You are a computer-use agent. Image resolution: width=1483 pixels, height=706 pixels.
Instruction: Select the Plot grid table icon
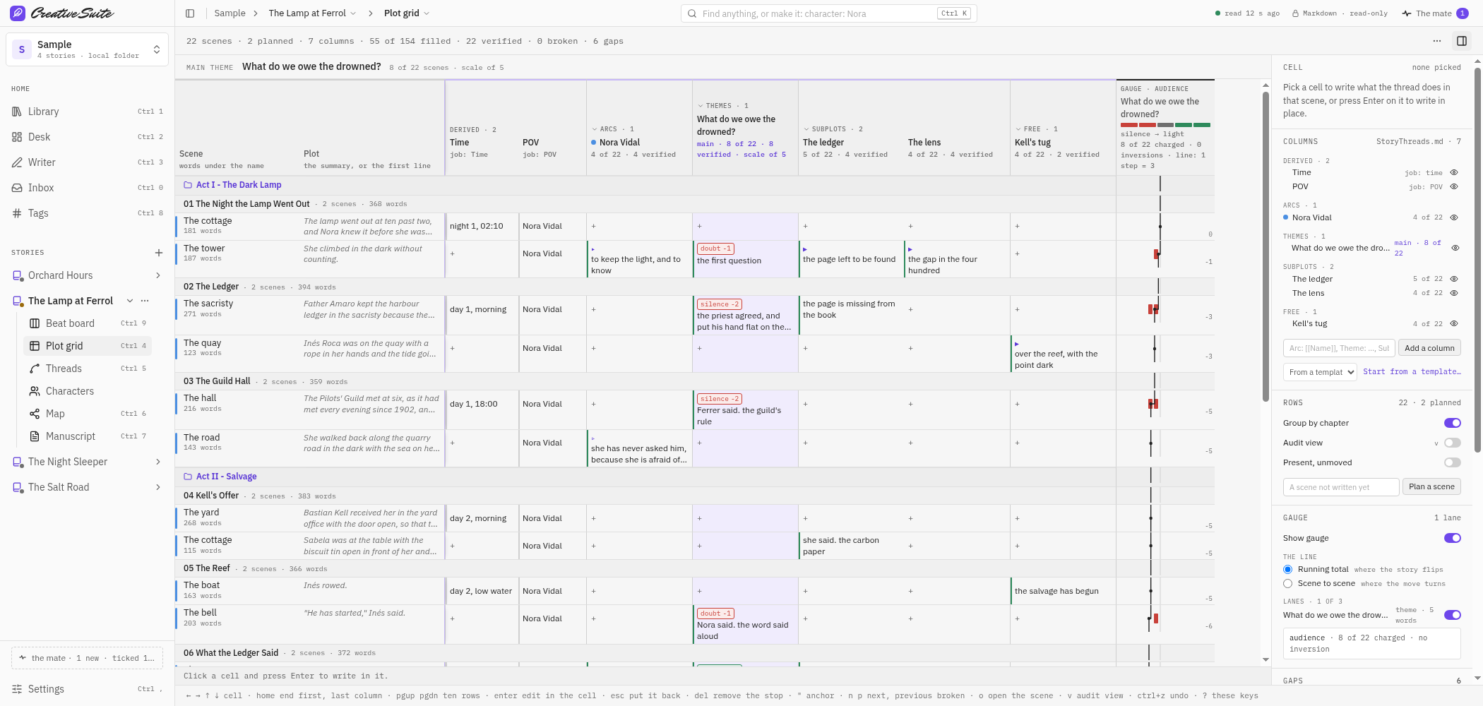tap(35, 346)
